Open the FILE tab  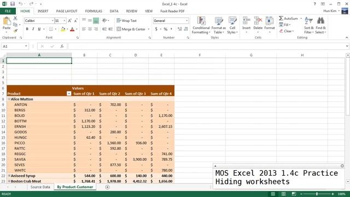[x=8, y=11]
